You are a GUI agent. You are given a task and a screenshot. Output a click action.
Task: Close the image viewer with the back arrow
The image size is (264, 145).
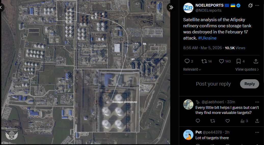(x=1, y=7)
